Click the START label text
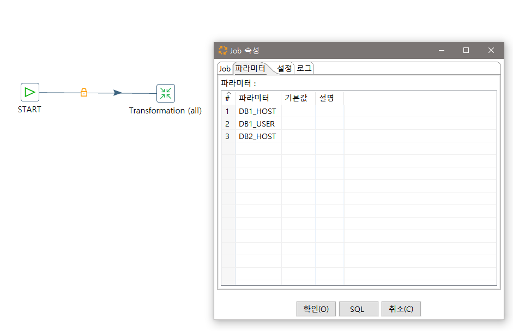This screenshot has width=513, height=331. pos(29,110)
